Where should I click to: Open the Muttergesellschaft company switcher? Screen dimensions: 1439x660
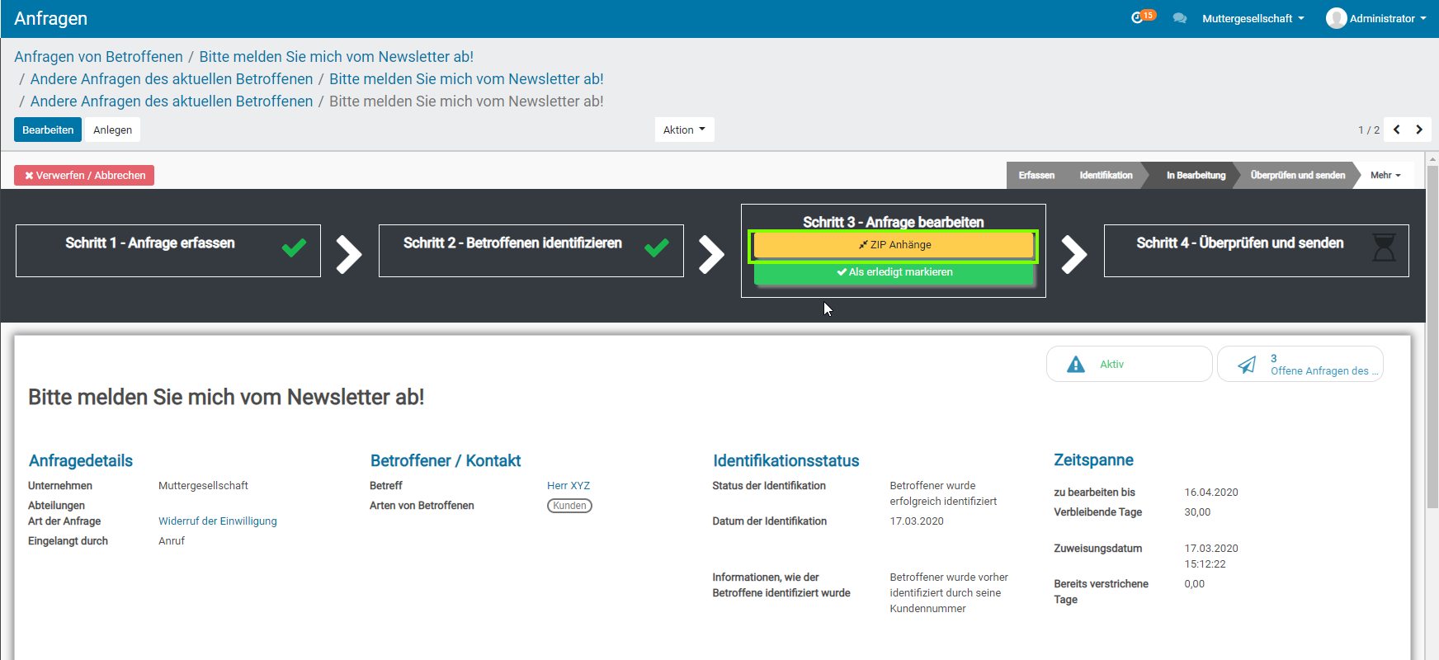click(x=1253, y=18)
